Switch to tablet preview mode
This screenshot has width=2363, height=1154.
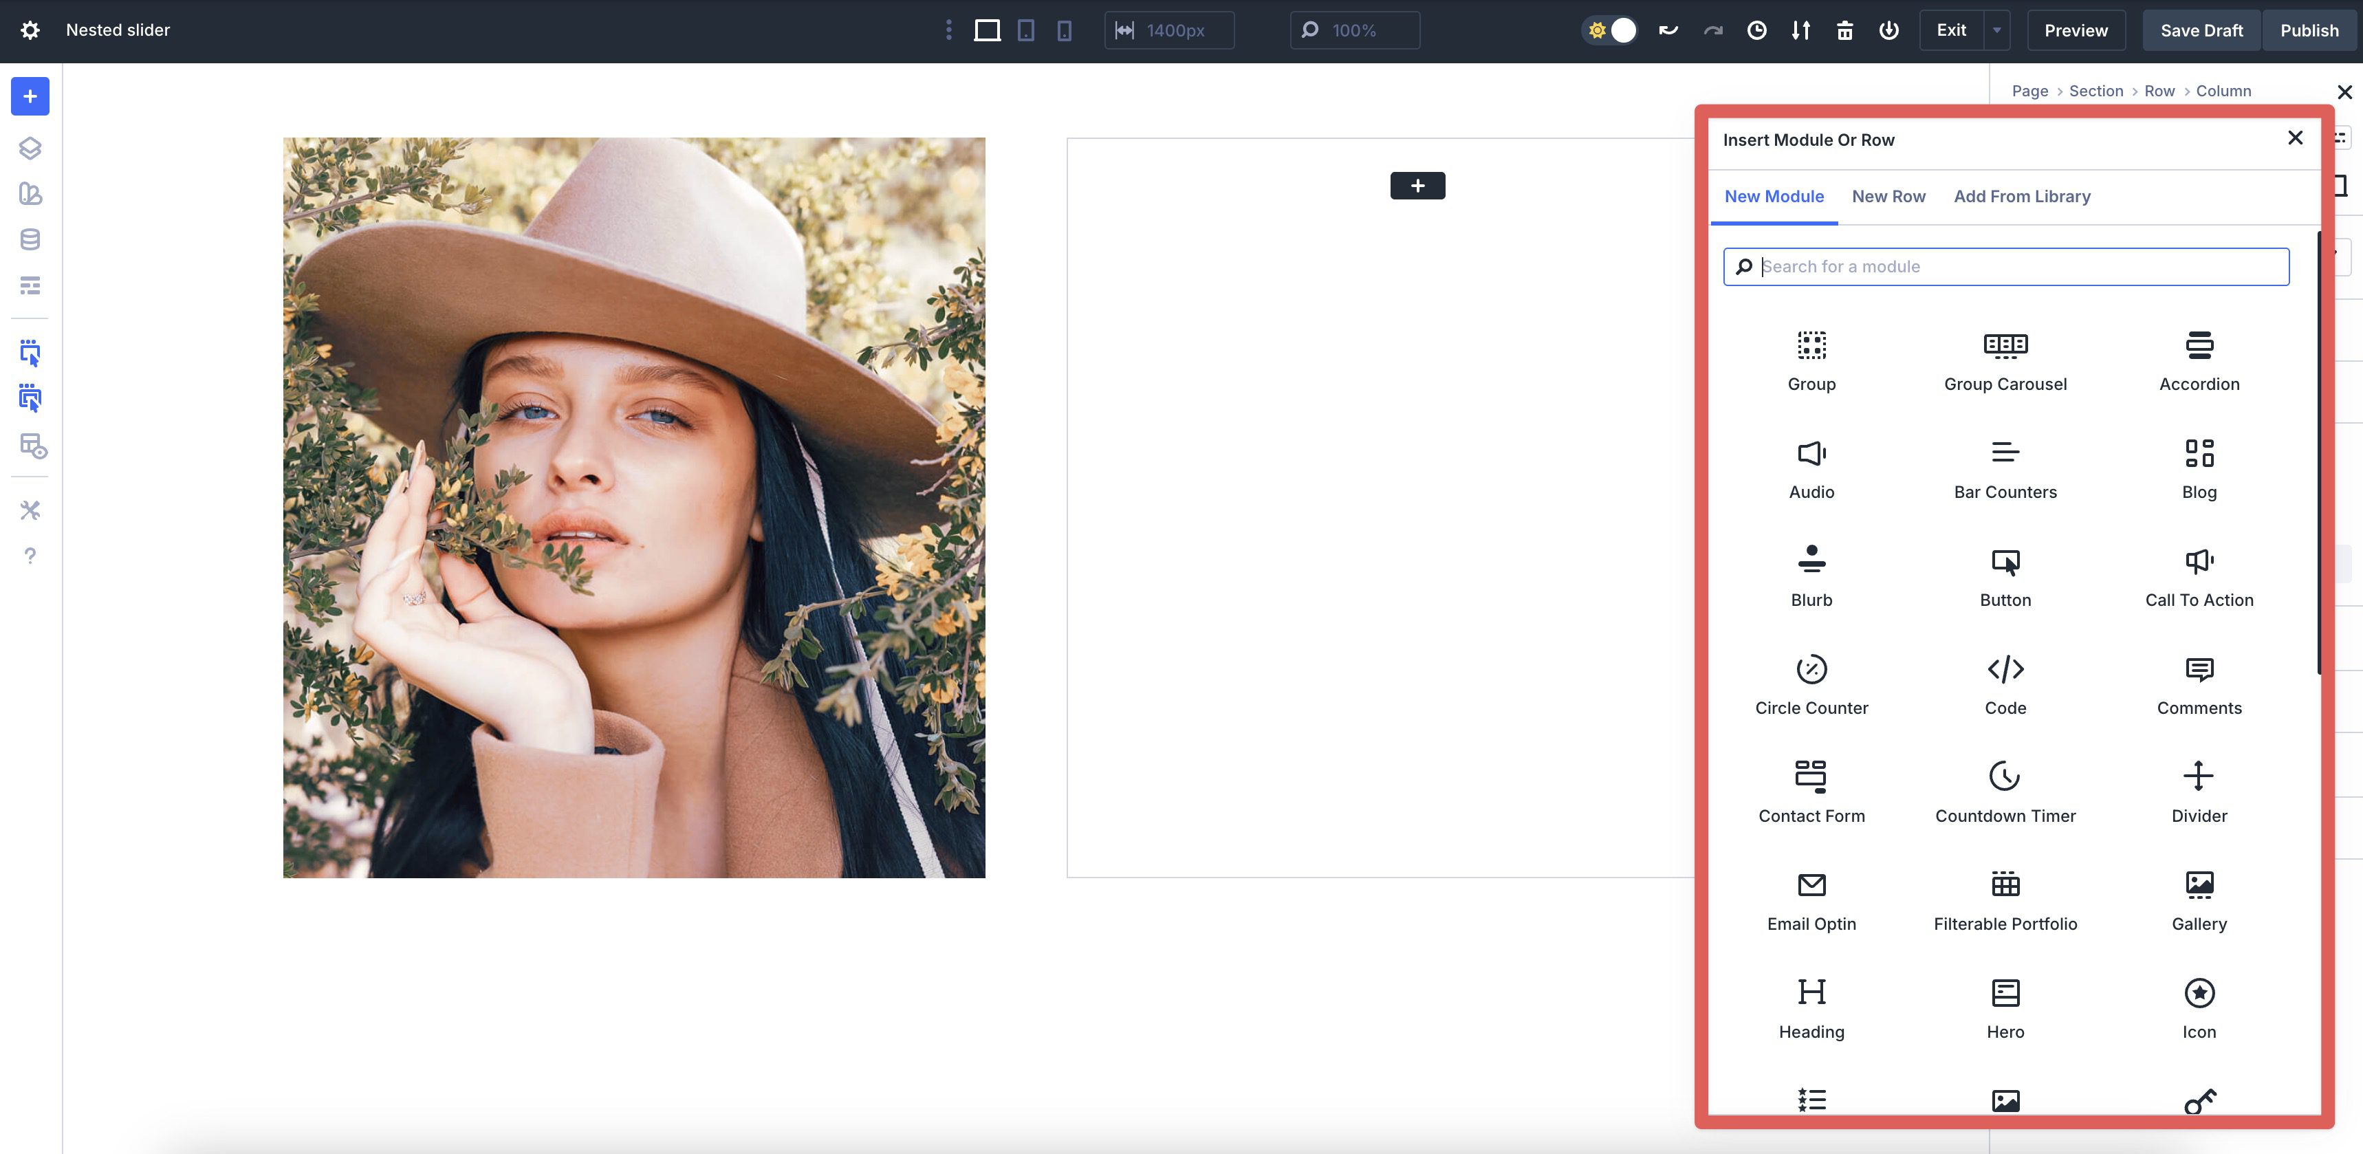(x=1025, y=30)
